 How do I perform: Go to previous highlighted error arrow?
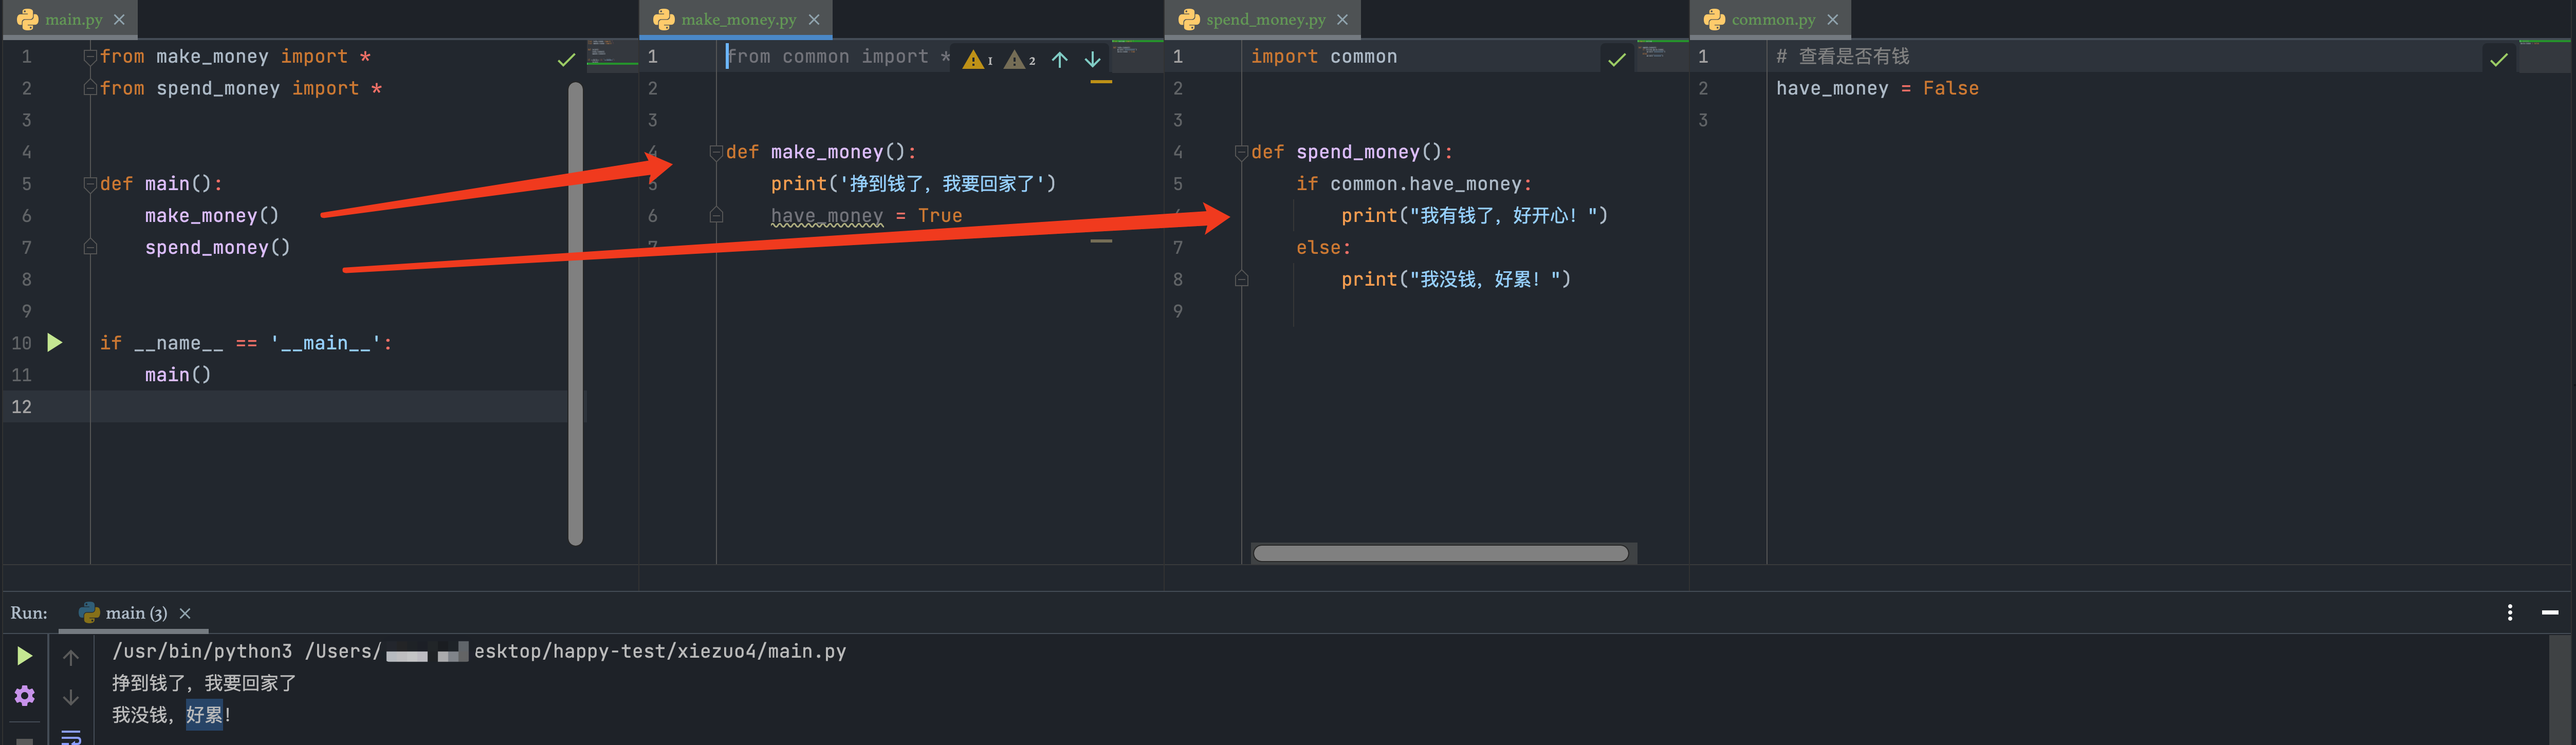pyautogui.click(x=1060, y=59)
